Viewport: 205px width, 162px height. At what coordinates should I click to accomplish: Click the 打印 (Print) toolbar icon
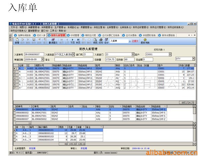(101, 41)
